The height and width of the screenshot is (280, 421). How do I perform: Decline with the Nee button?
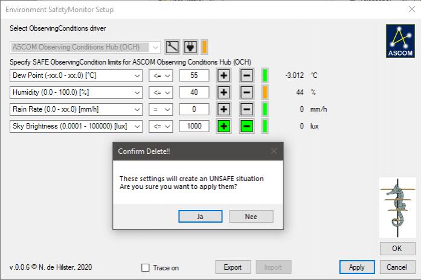coord(251,216)
